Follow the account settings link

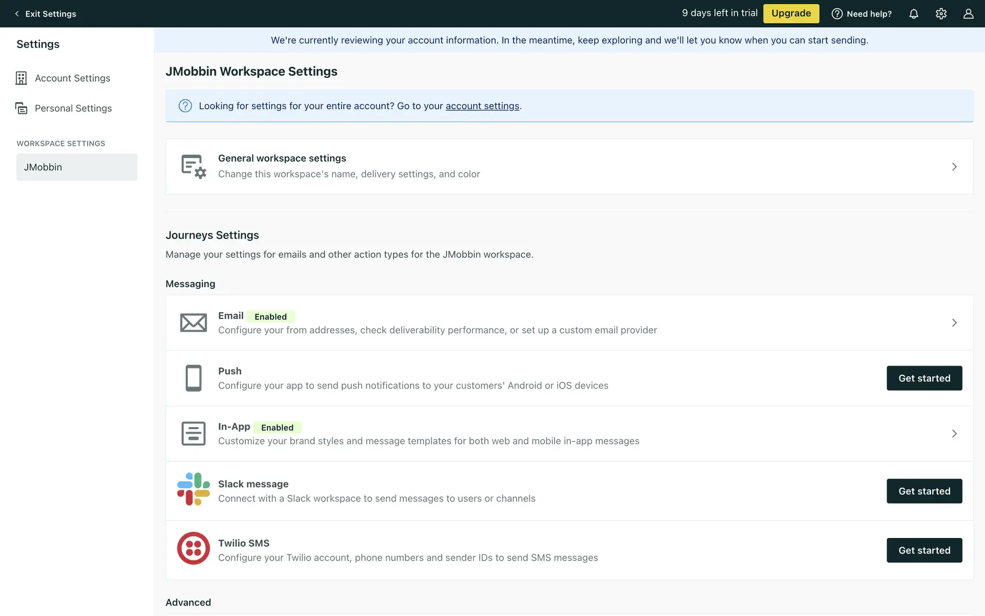[482, 106]
